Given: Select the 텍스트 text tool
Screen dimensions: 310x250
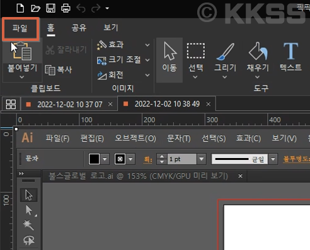Looking at the screenshot, I should click(290, 57).
